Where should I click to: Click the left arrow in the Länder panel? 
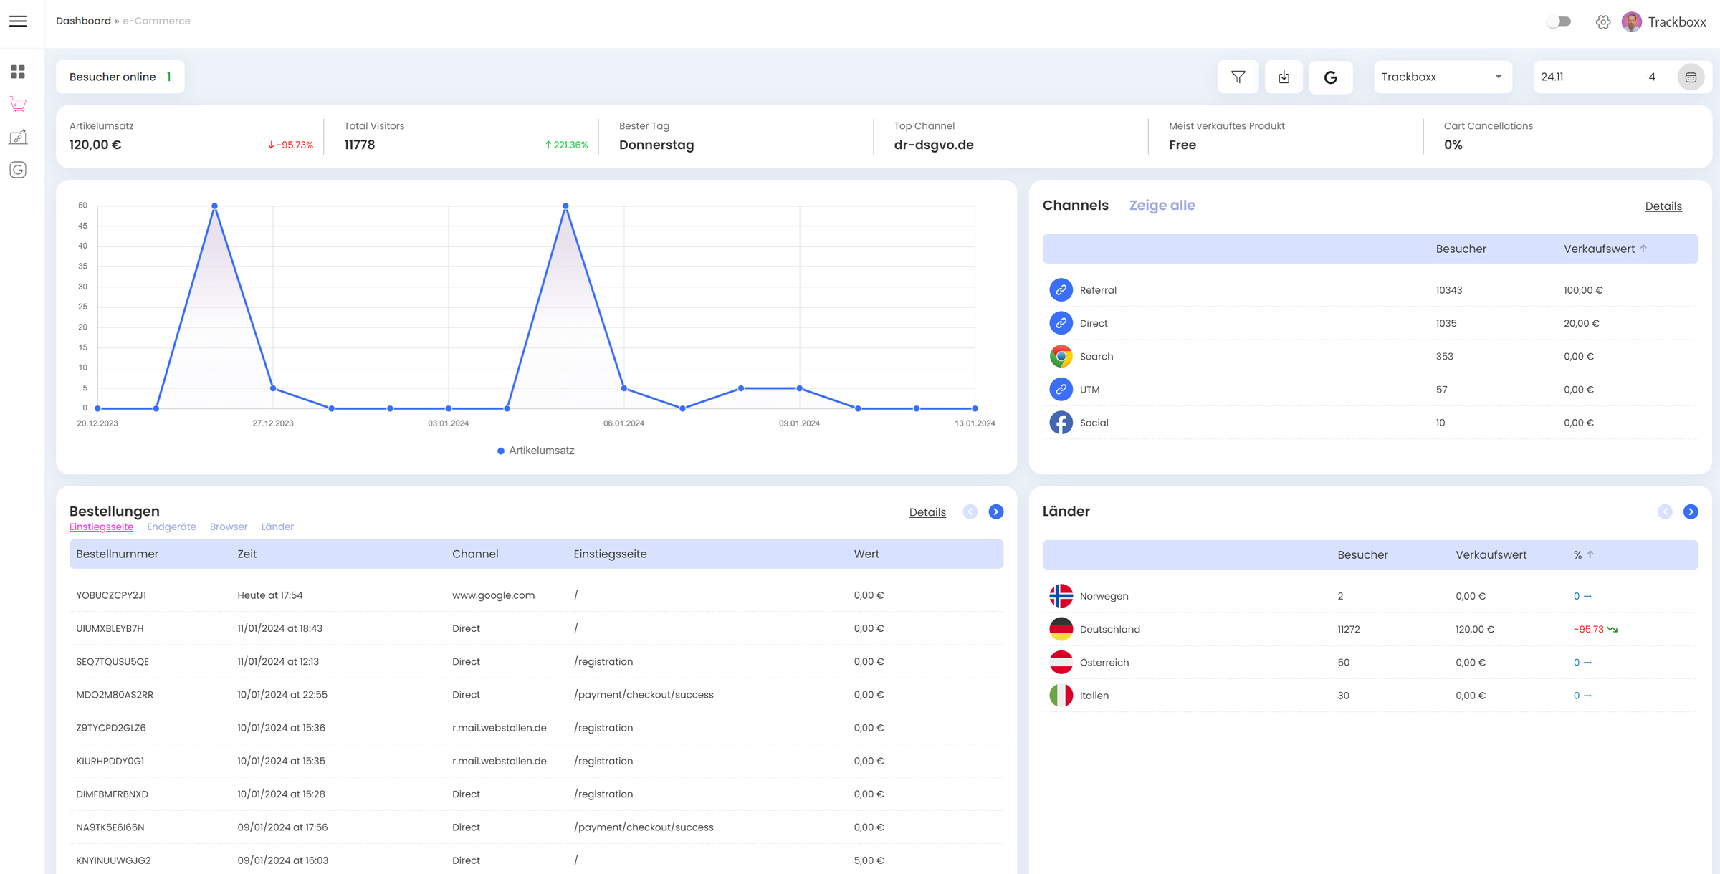(1665, 512)
